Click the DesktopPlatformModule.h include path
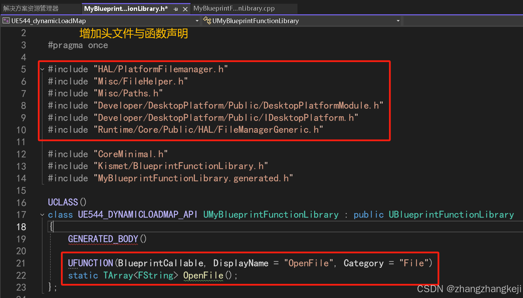The width and height of the screenshot is (523, 298). (x=238, y=106)
